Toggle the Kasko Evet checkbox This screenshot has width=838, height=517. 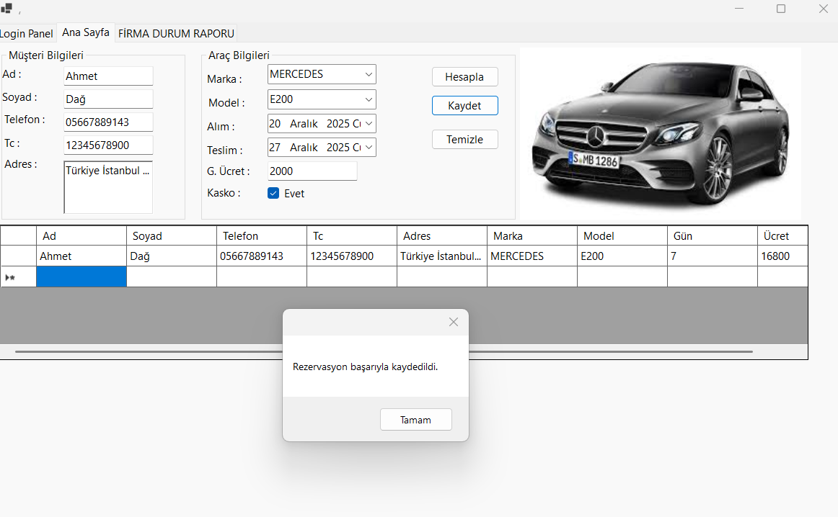(x=273, y=193)
